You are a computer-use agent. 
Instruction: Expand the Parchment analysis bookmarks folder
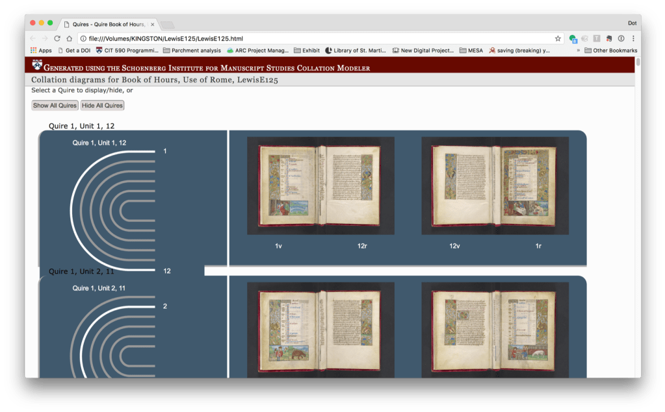[x=192, y=50]
